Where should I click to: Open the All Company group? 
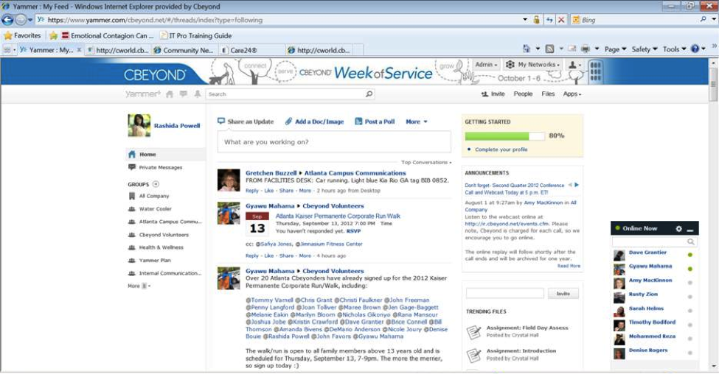pyautogui.click(x=150, y=196)
